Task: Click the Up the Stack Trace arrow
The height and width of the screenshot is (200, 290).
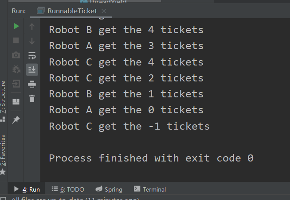Action: click(x=32, y=27)
